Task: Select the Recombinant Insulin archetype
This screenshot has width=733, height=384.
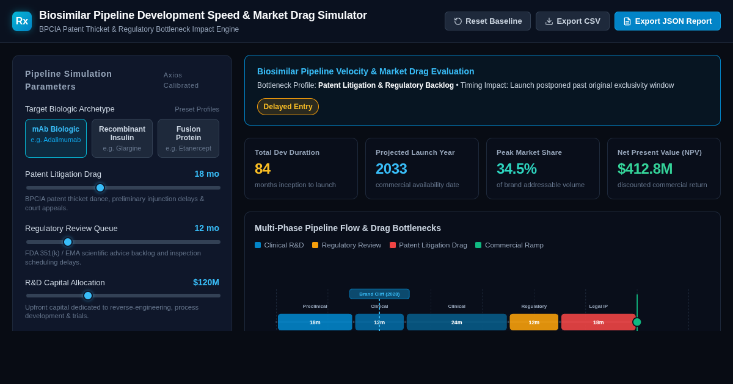Action: click(x=122, y=138)
